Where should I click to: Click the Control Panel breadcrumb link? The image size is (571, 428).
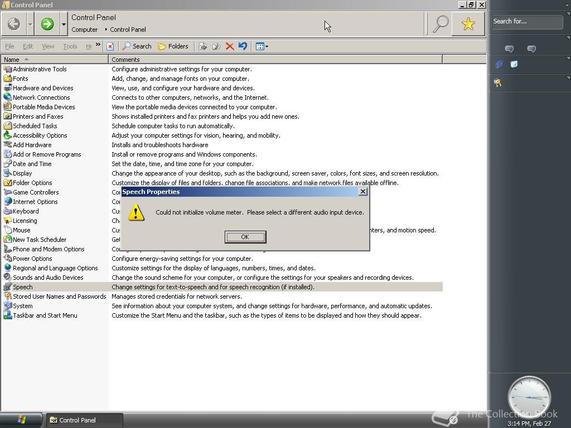click(128, 30)
